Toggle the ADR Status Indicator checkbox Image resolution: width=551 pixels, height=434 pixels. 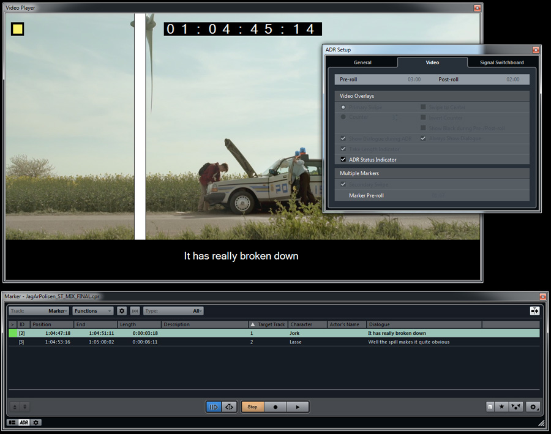click(343, 160)
